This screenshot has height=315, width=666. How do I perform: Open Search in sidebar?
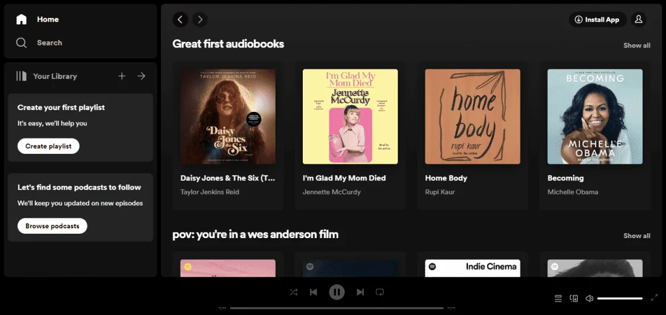39,43
